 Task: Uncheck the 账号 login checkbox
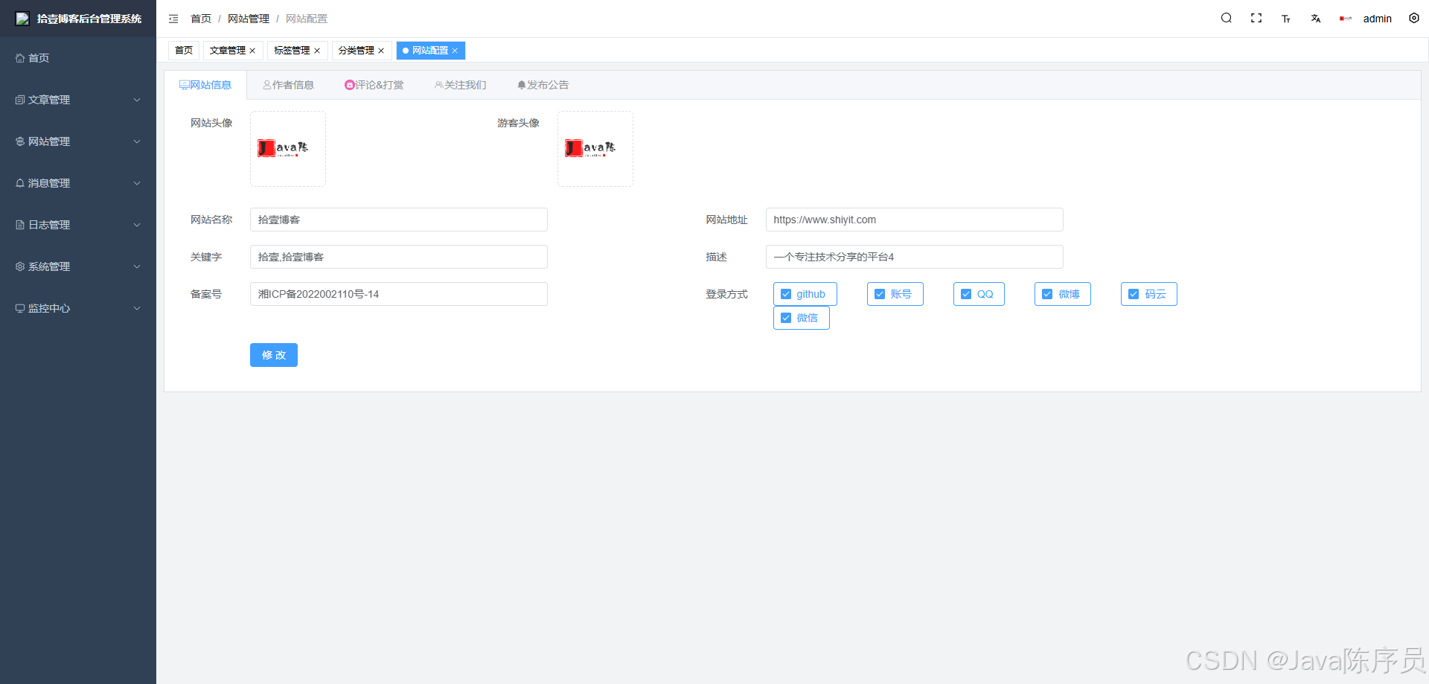pos(880,294)
